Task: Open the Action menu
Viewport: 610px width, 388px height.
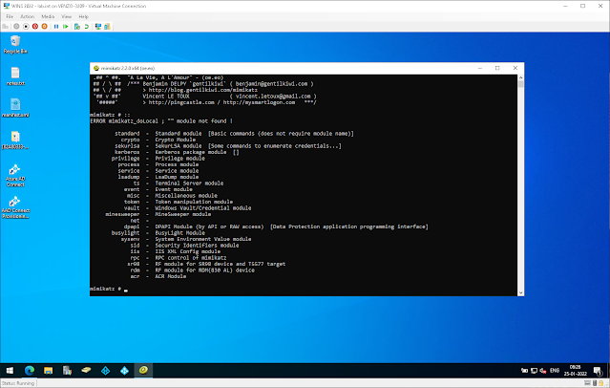Action: click(28, 16)
